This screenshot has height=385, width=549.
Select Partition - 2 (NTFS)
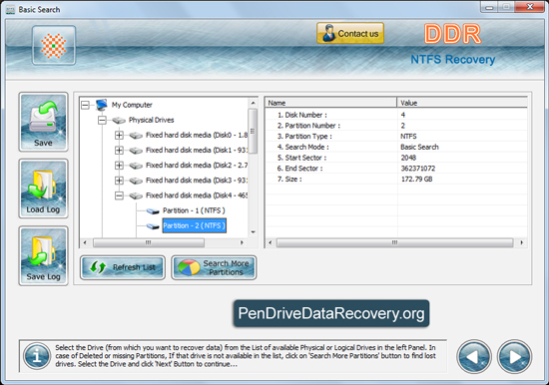point(194,225)
